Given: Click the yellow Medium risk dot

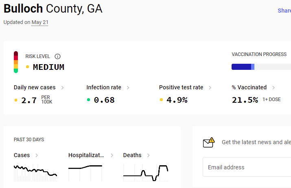Looking at the screenshot, I should [27, 67].
